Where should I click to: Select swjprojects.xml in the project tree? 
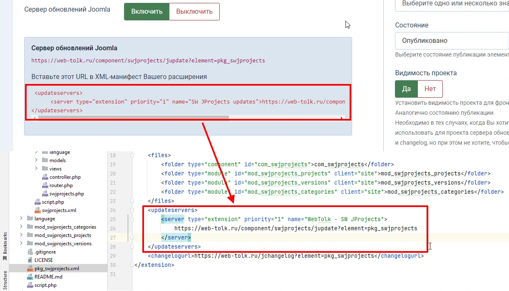[59, 210]
